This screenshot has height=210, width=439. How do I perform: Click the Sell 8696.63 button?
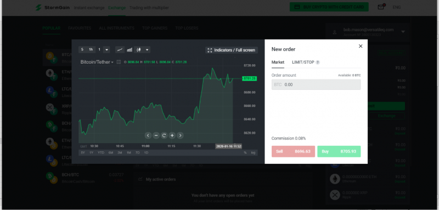293,151
